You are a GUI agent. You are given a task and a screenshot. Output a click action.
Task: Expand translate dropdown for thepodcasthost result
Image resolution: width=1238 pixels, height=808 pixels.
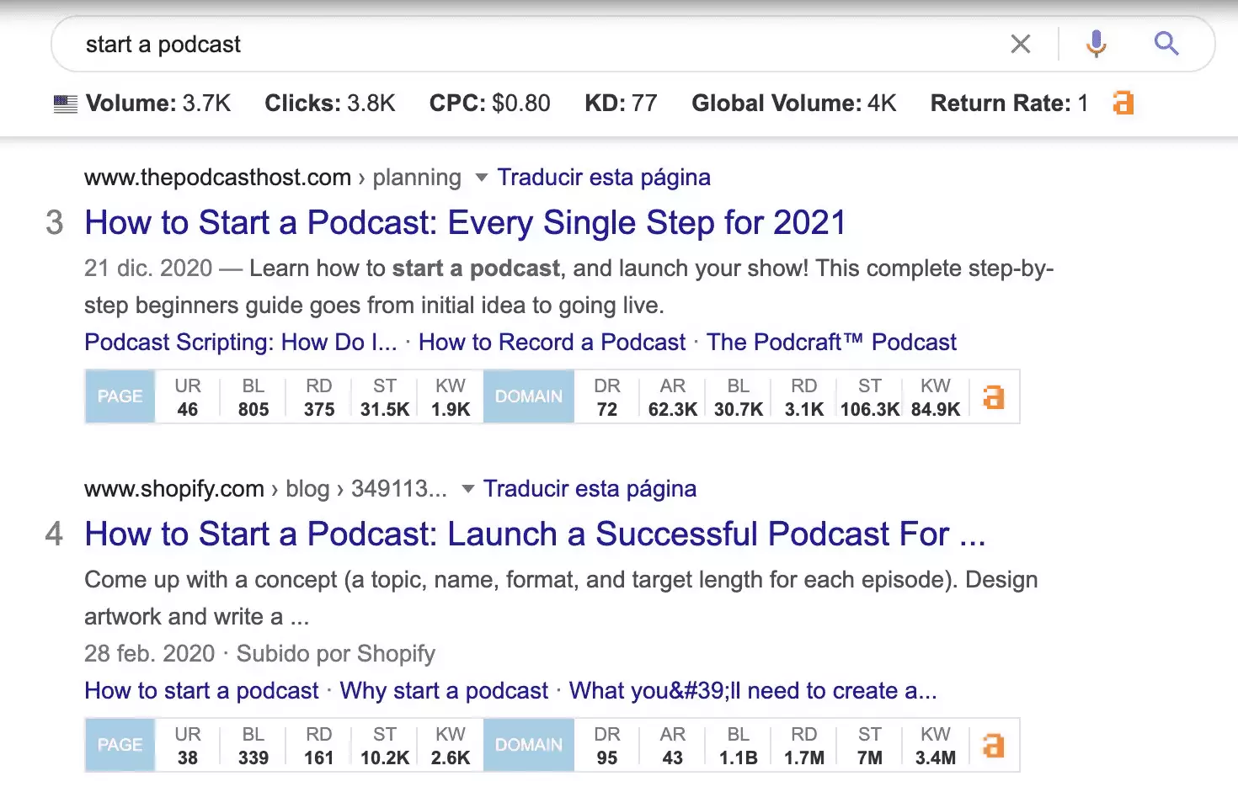click(480, 178)
